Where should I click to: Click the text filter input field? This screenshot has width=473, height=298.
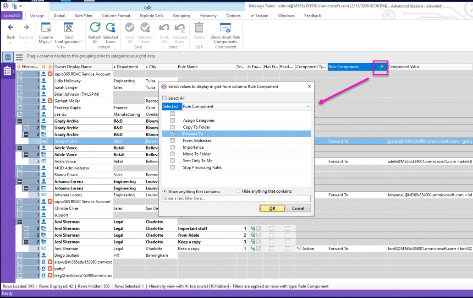coord(236,198)
